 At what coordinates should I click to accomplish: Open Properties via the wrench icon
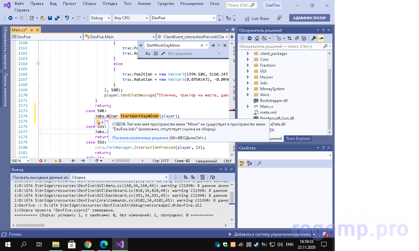click(x=313, y=39)
